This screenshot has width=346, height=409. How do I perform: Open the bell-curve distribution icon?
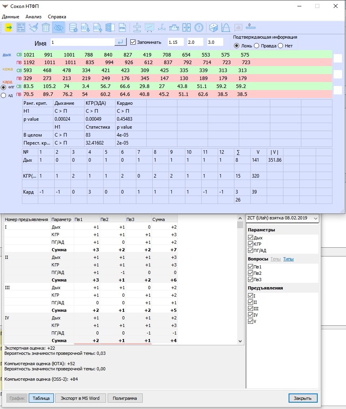226,27
